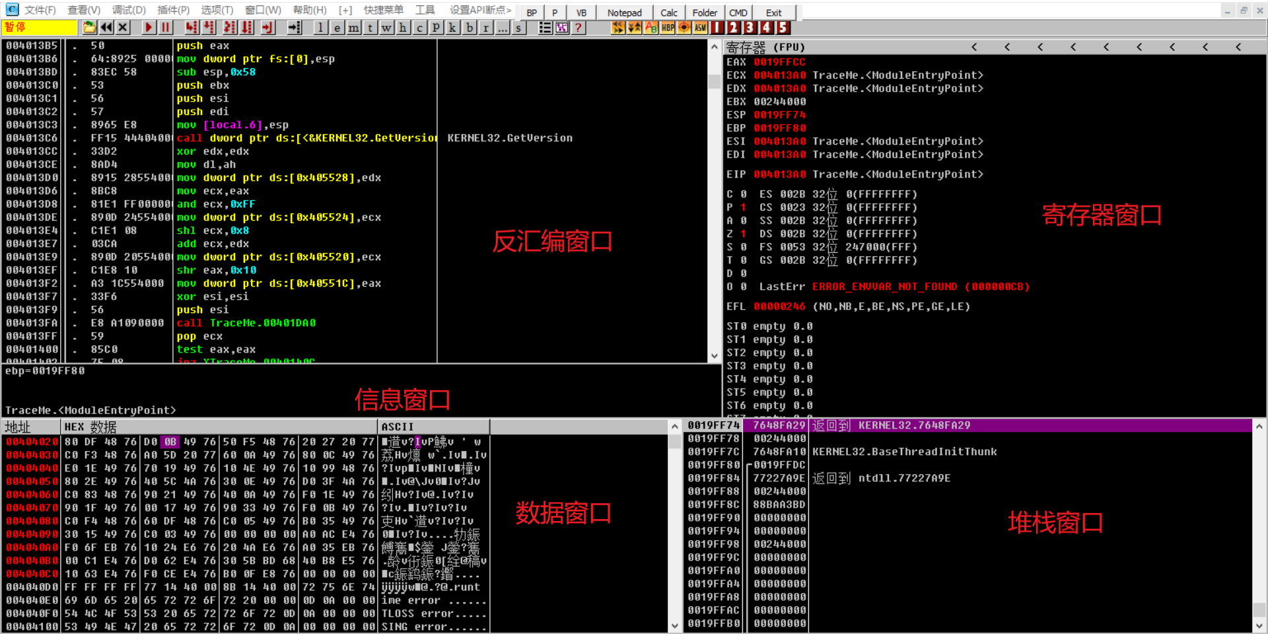
Task: Open executable modules with the 'e' button
Action: [337, 27]
